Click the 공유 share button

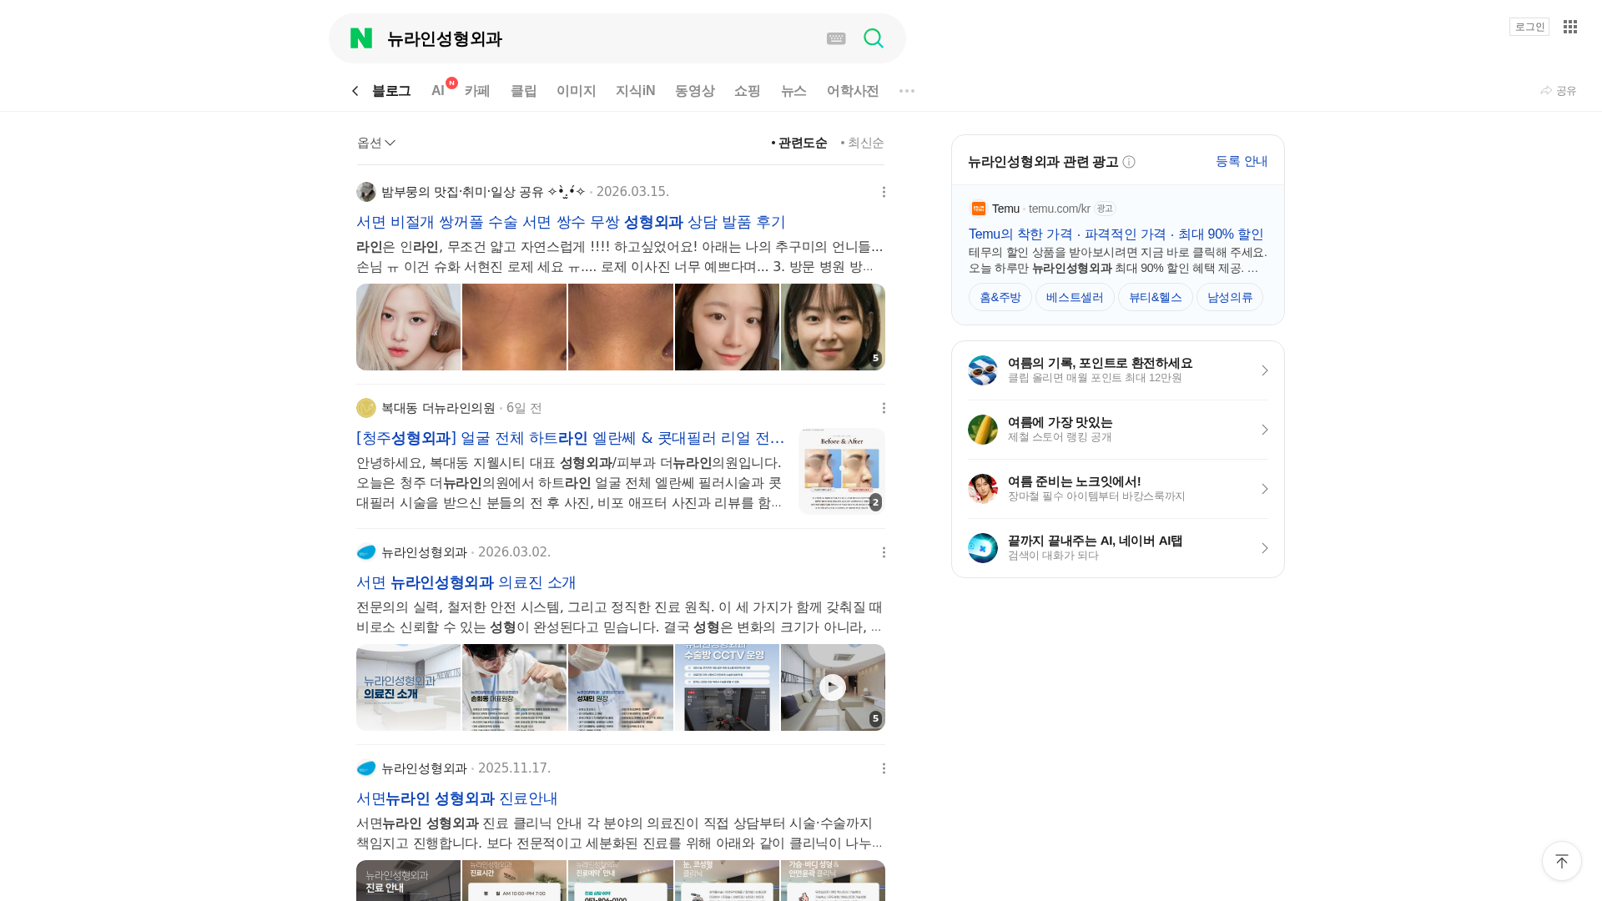tap(1558, 91)
